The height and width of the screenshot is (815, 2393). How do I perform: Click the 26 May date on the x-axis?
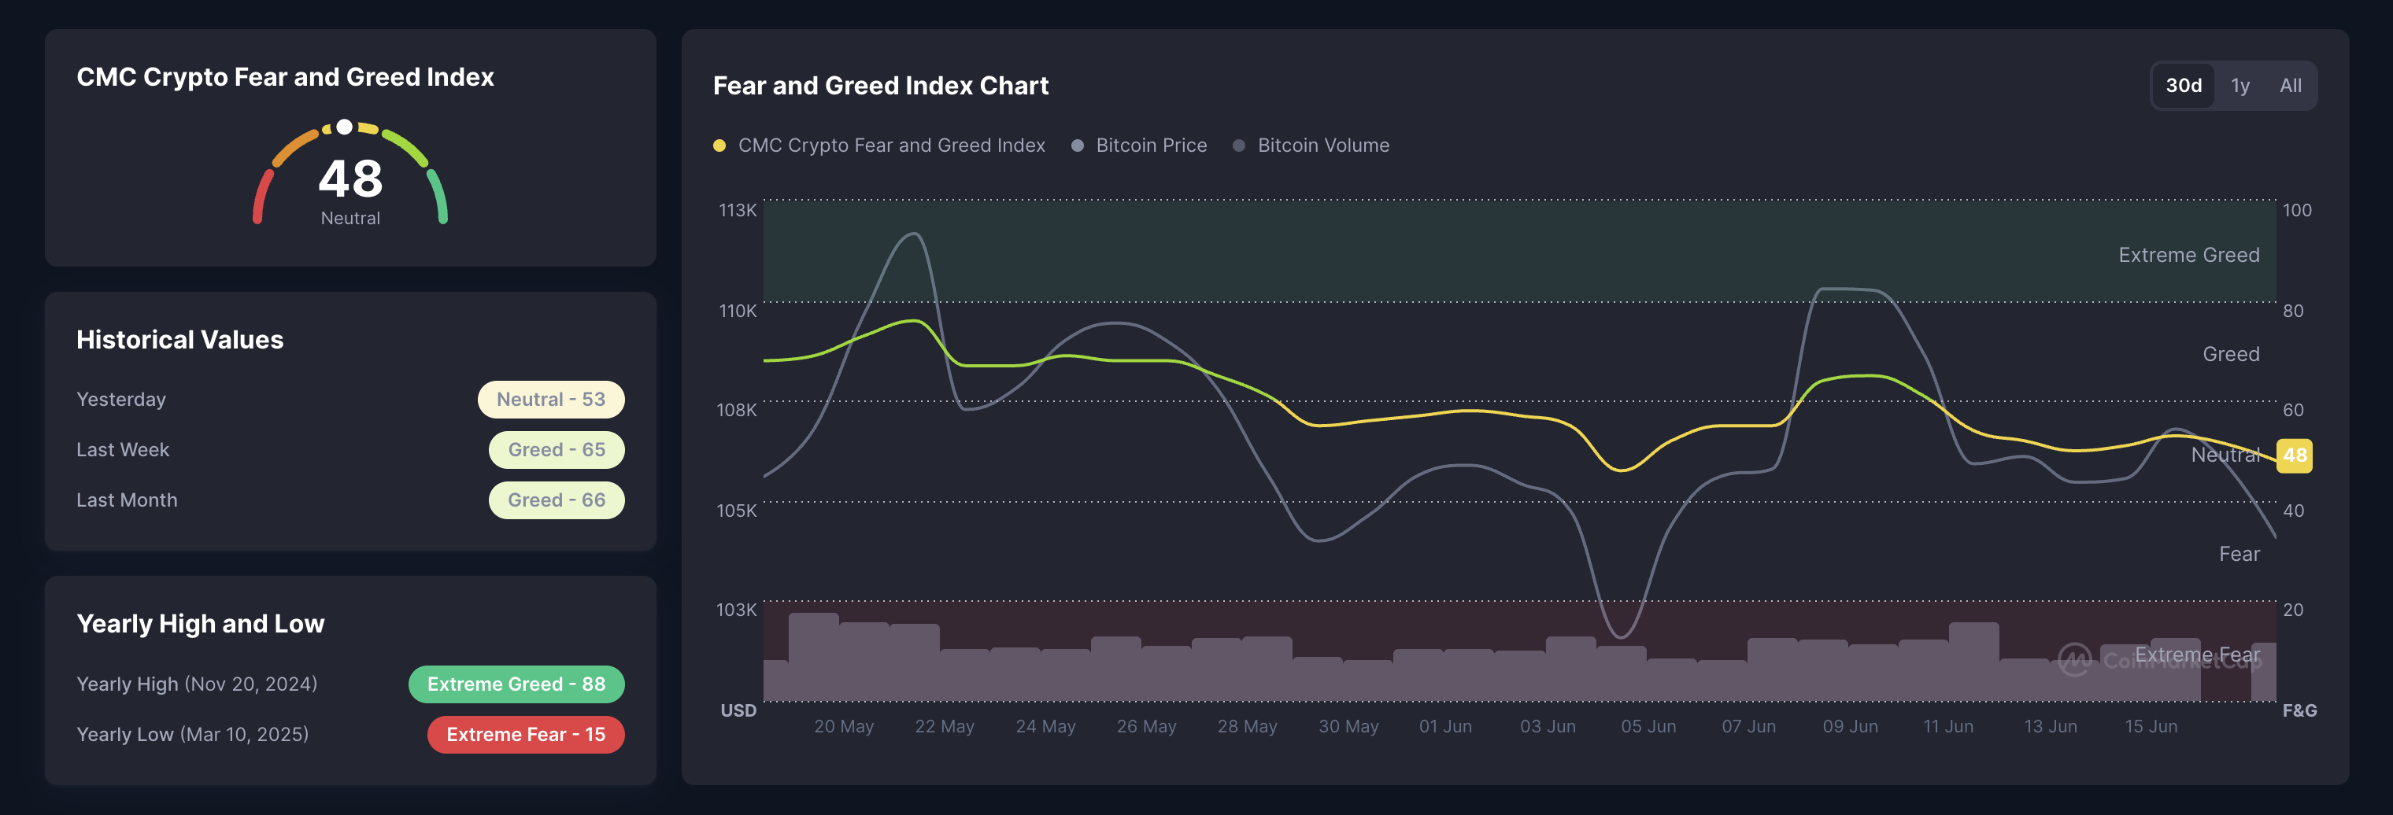[1146, 726]
